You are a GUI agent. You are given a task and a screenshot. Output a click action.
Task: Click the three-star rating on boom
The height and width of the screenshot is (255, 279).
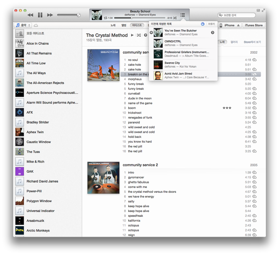tap(227, 108)
